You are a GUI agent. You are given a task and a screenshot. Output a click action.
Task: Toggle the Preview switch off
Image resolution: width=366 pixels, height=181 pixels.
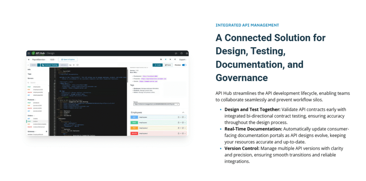click(184, 65)
